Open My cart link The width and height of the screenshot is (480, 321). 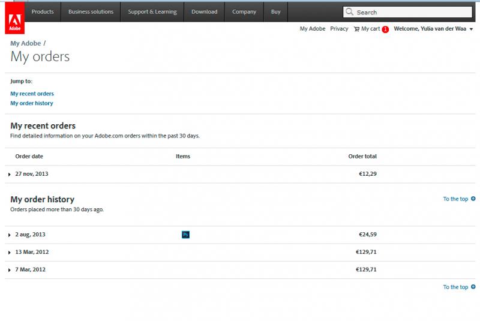370,29
